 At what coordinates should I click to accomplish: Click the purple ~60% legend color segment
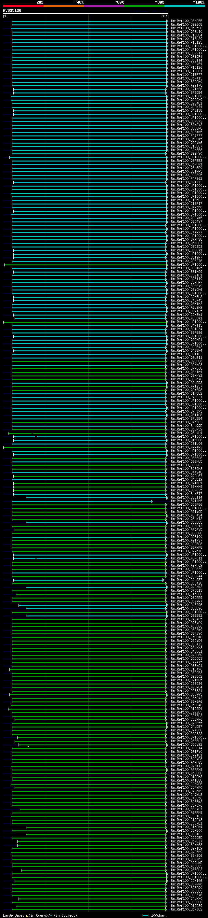click(x=104, y=6)
